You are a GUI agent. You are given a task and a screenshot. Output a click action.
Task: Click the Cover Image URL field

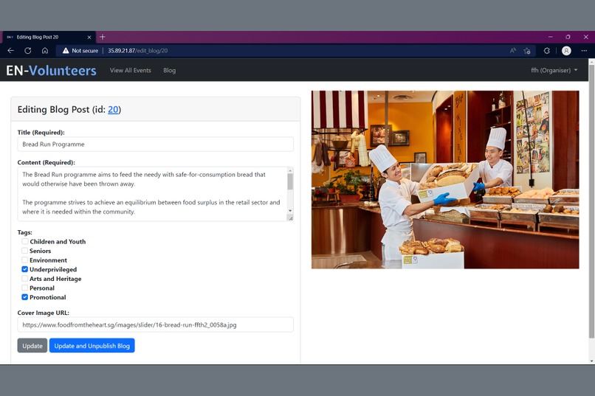click(x=155, y=324)
